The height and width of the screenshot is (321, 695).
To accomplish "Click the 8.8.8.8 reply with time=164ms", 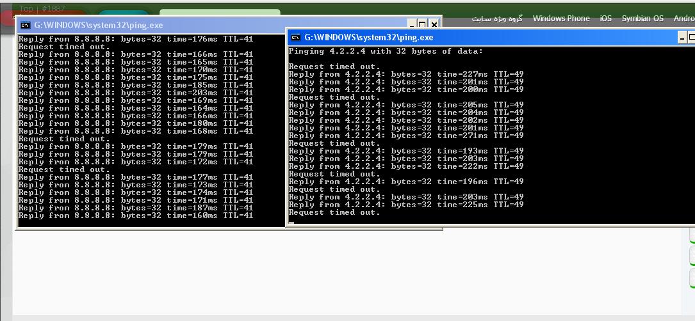I will coord(136,108).
